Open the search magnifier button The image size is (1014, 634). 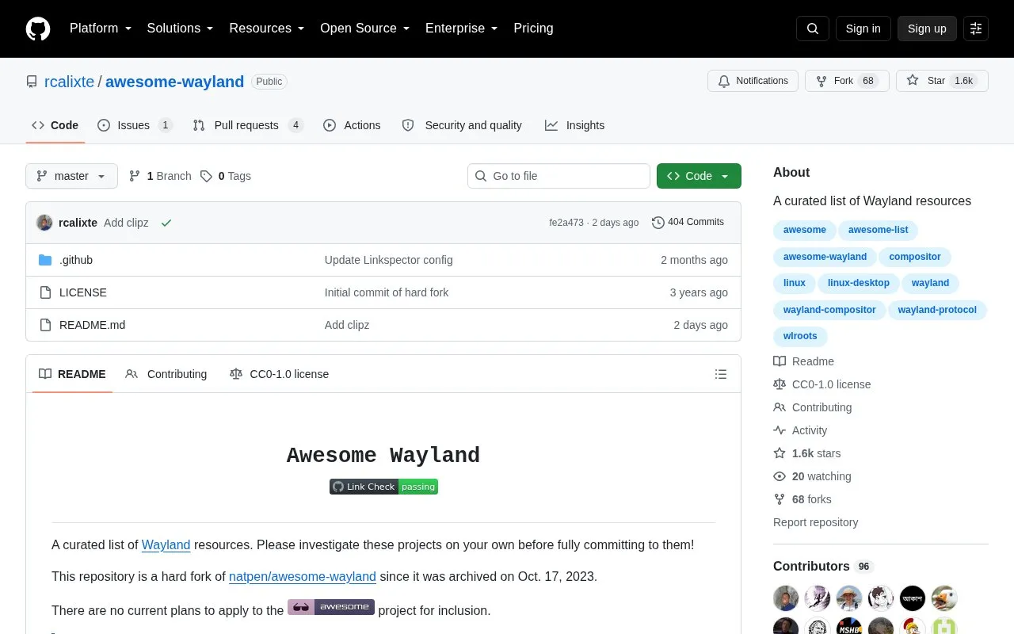coord(813,29)
